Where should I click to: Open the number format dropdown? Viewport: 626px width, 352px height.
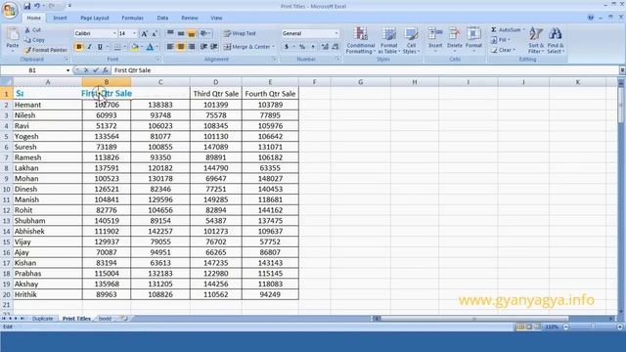(x=336, y=33)
